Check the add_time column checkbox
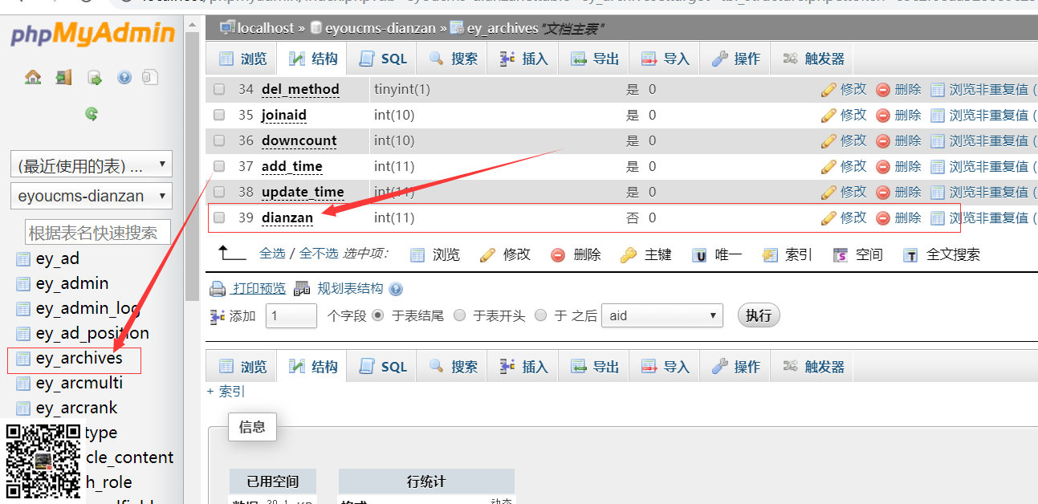This screenshot has height=504, width=1038. (219, 166)
